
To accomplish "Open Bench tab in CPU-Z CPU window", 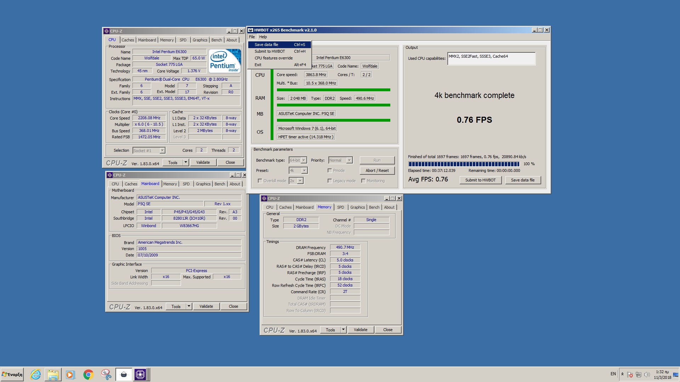I will [217, 40].
